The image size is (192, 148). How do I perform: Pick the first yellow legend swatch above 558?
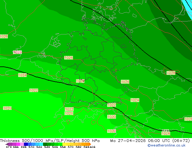point(64,144)
